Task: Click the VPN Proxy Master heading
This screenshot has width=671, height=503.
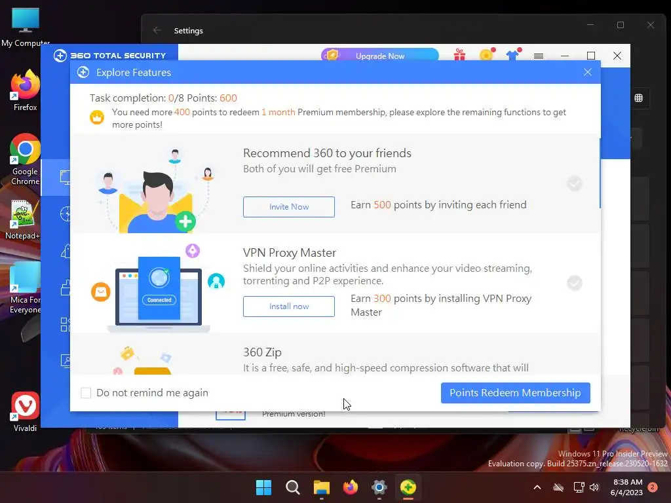Action: point(289,253)
